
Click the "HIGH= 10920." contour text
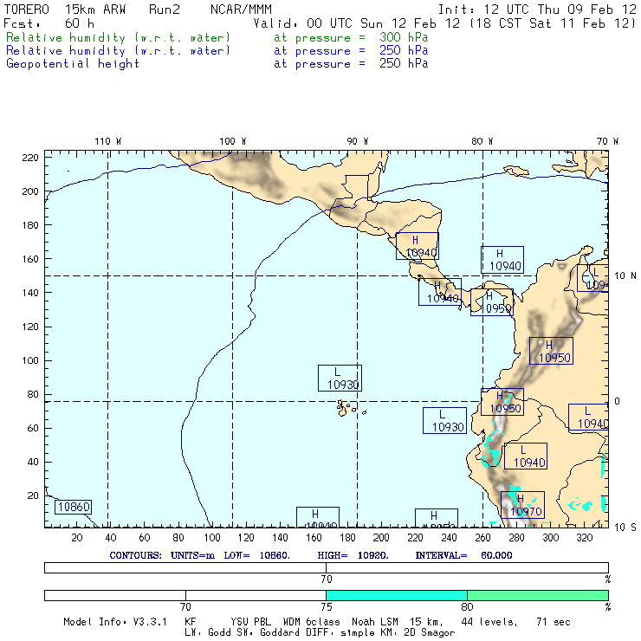353,555
